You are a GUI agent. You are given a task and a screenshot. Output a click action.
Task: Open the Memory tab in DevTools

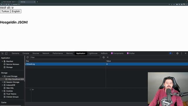(x=70, y=53)
